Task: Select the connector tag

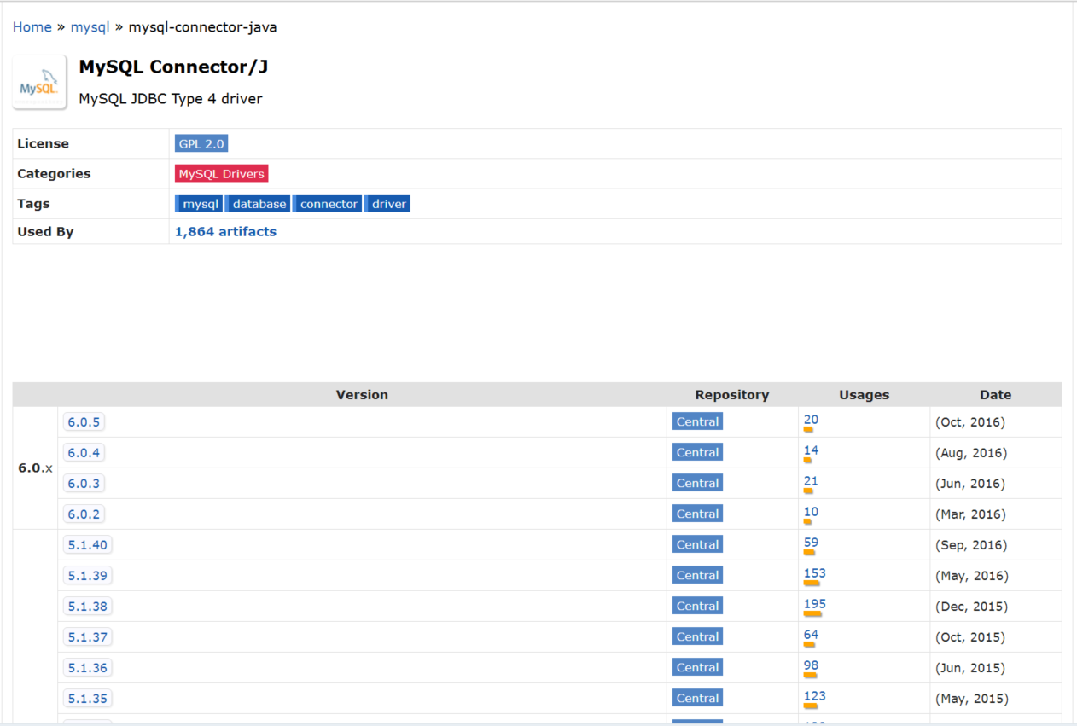Action: click(x=328, y=204)
